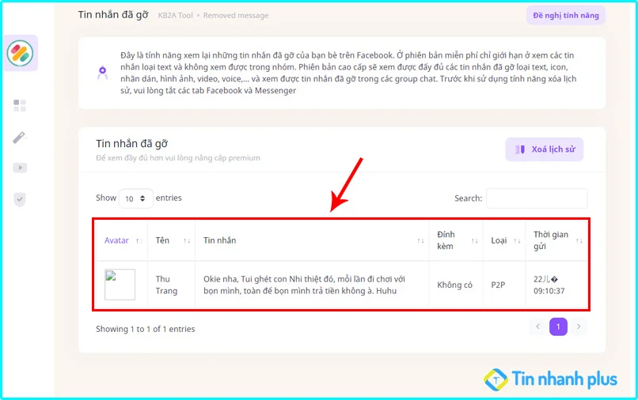Open the dashboard grid sidebar icon
The height and width of the screenshot is (400, 638).
[20, 105]
